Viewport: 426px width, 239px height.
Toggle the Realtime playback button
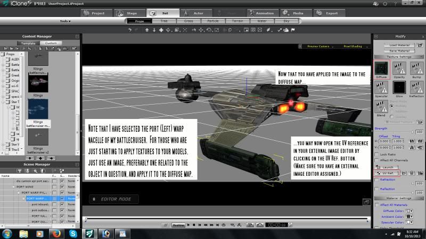click(178, 225)
